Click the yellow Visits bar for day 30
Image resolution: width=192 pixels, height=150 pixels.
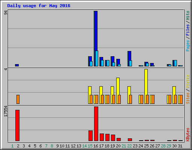click(x=174, y=91)
